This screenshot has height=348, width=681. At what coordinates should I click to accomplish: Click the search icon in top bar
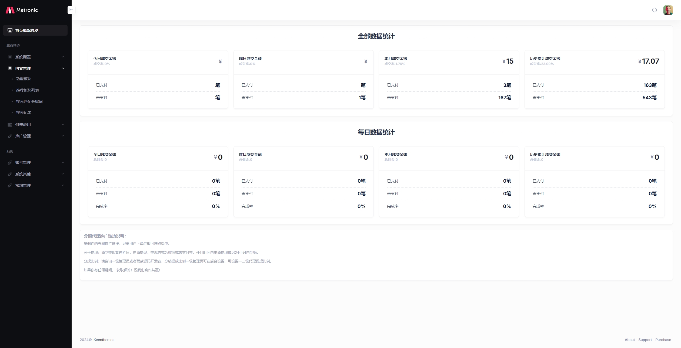654,10
